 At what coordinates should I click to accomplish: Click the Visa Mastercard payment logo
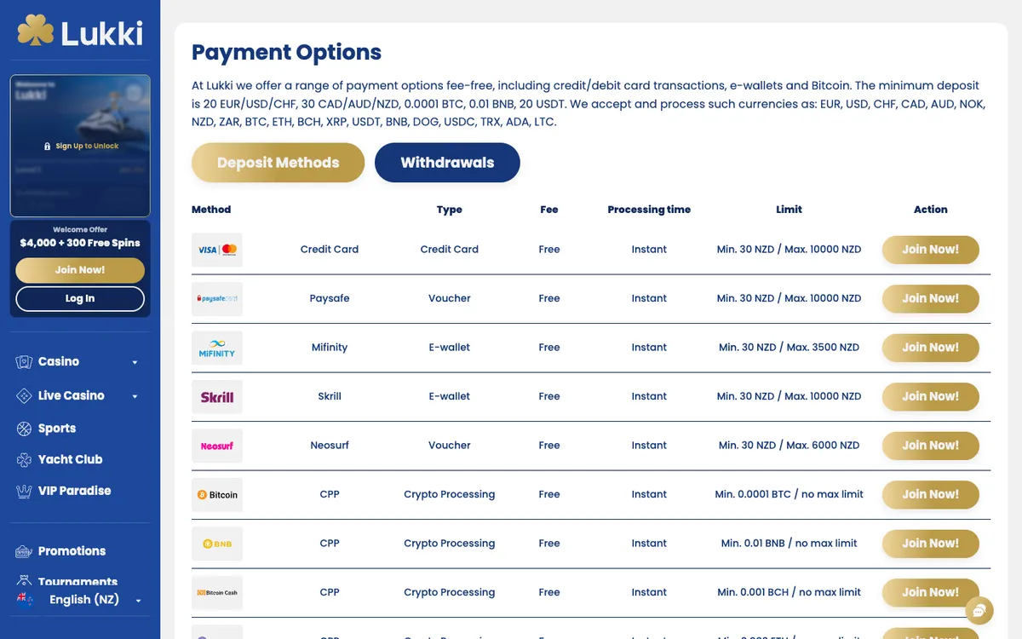click(217, 250)
